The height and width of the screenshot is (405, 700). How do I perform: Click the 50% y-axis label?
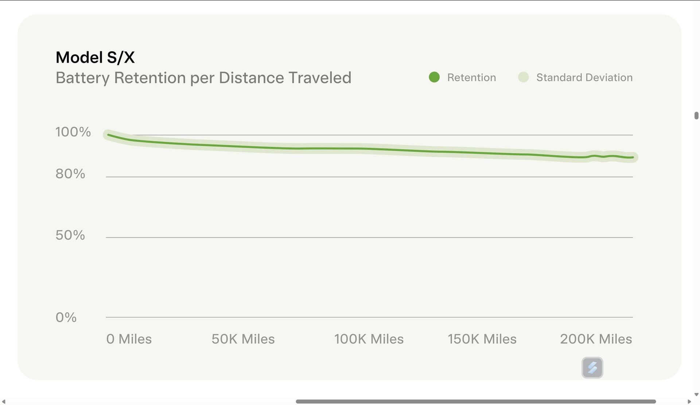(x=70, y=235)
